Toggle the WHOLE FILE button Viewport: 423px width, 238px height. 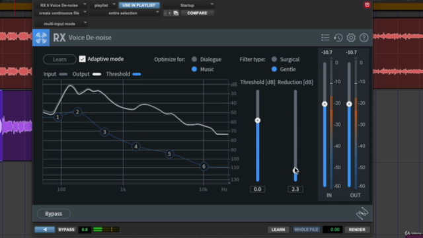(306, 229)
